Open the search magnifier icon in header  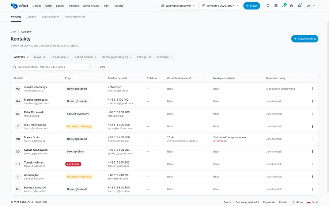[268, 6]
